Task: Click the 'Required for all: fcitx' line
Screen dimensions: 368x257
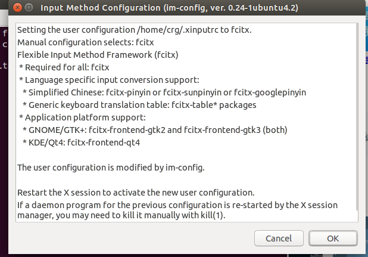Action: point(64,67)
